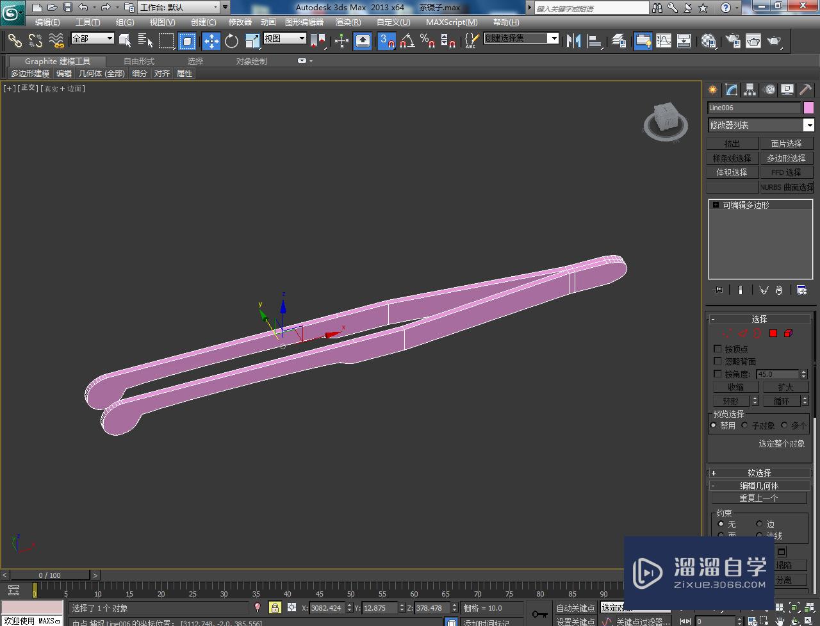Open the 渲染(R) menu

(x=348, y=22)
